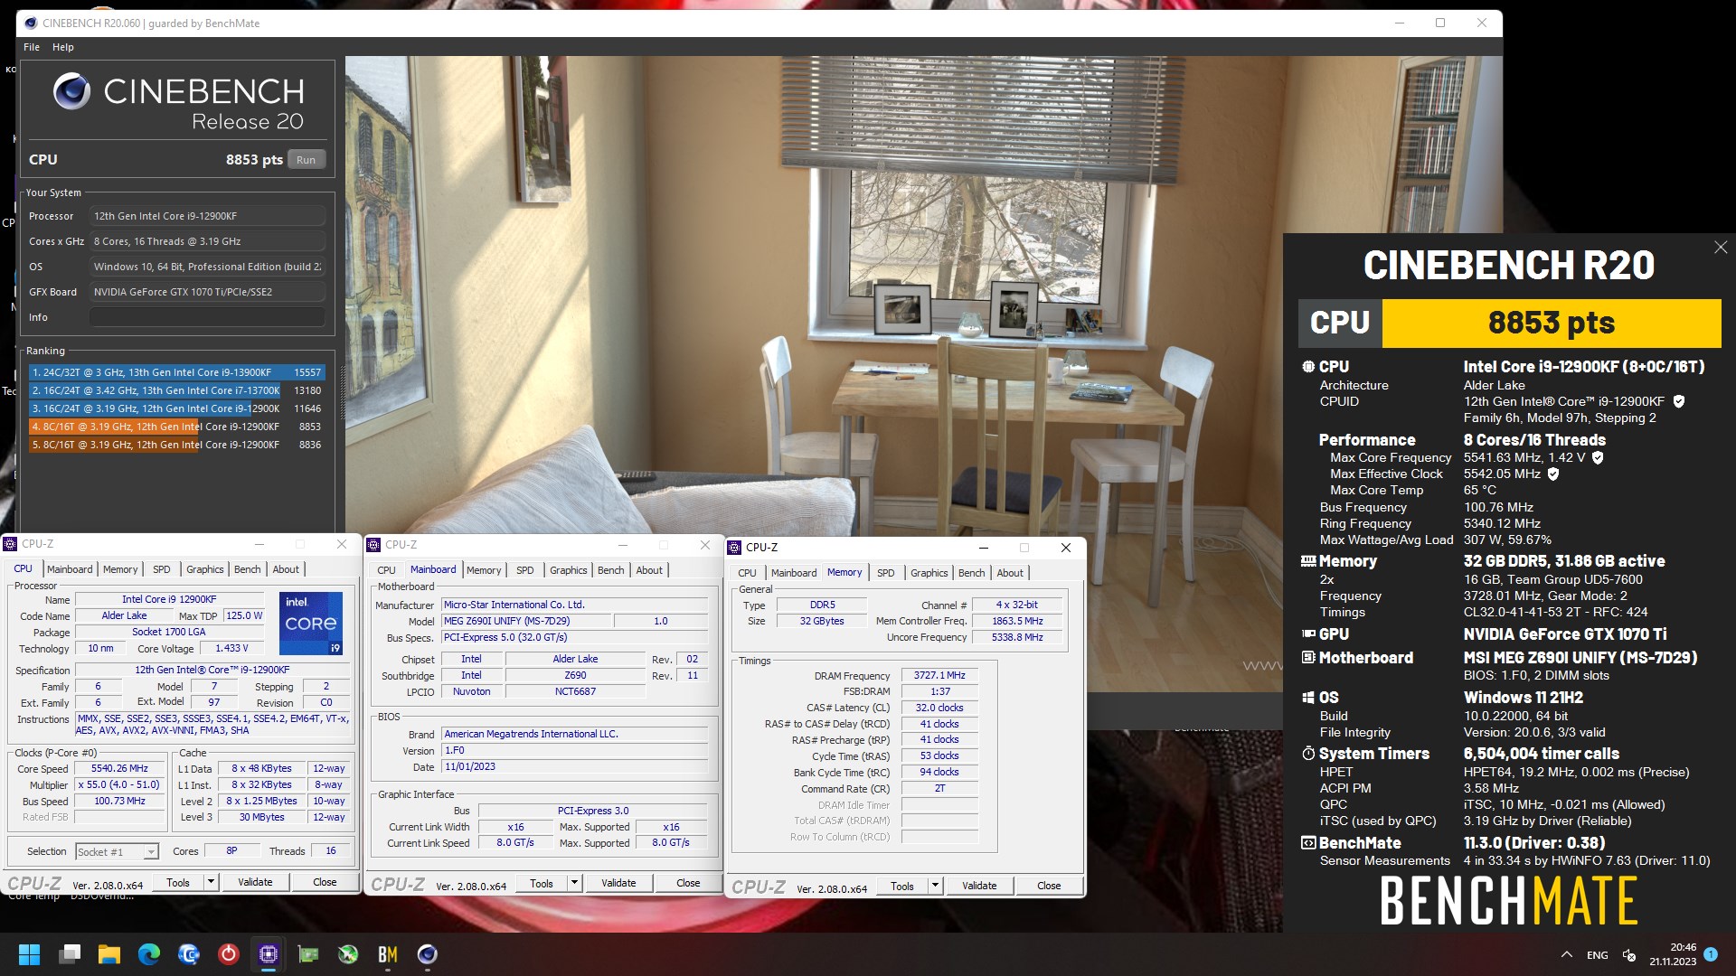Viewport: 1736px width, 976px height.
Task: Open the Cinebench Help menu
Action: point(63,47)
